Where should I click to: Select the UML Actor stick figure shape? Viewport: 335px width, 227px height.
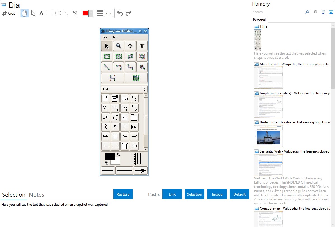pyautogui.click(x=105, y=127)
